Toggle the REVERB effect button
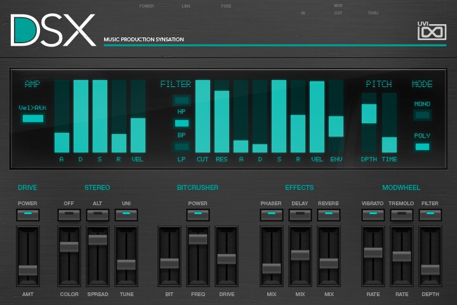Screen dimensions: 457x305 tap(329, 215)
